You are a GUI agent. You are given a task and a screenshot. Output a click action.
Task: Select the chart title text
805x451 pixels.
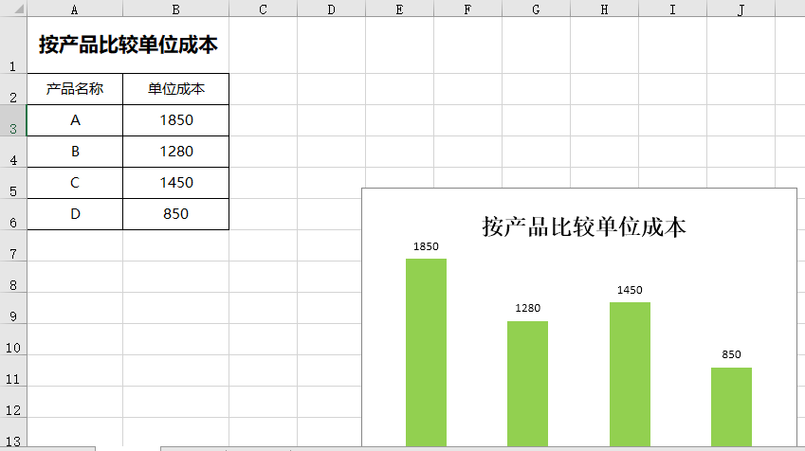[583, 226]
